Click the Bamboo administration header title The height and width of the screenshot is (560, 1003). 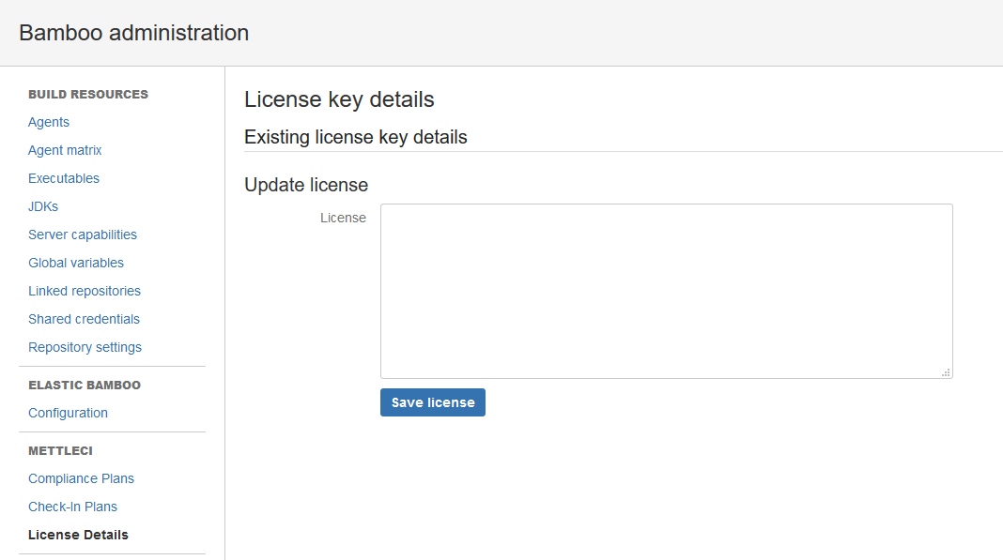point(133,33)
